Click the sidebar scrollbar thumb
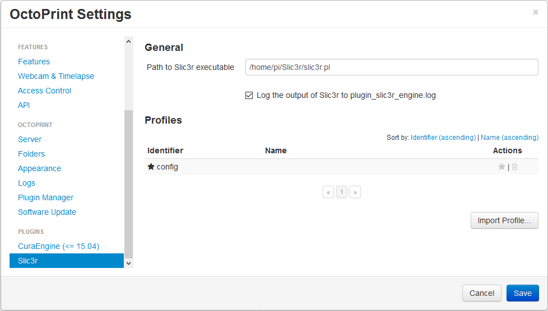The height and width of the screenshot is (311, 548). click(129, 184)
